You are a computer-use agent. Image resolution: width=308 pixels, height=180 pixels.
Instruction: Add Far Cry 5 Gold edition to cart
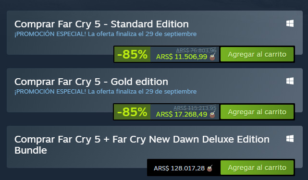click(257, 112)
